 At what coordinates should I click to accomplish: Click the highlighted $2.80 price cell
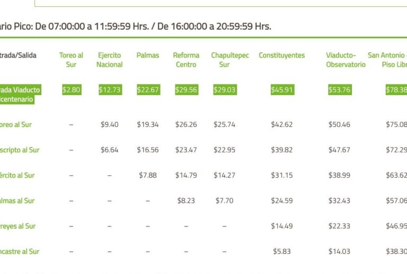[71, 90]
